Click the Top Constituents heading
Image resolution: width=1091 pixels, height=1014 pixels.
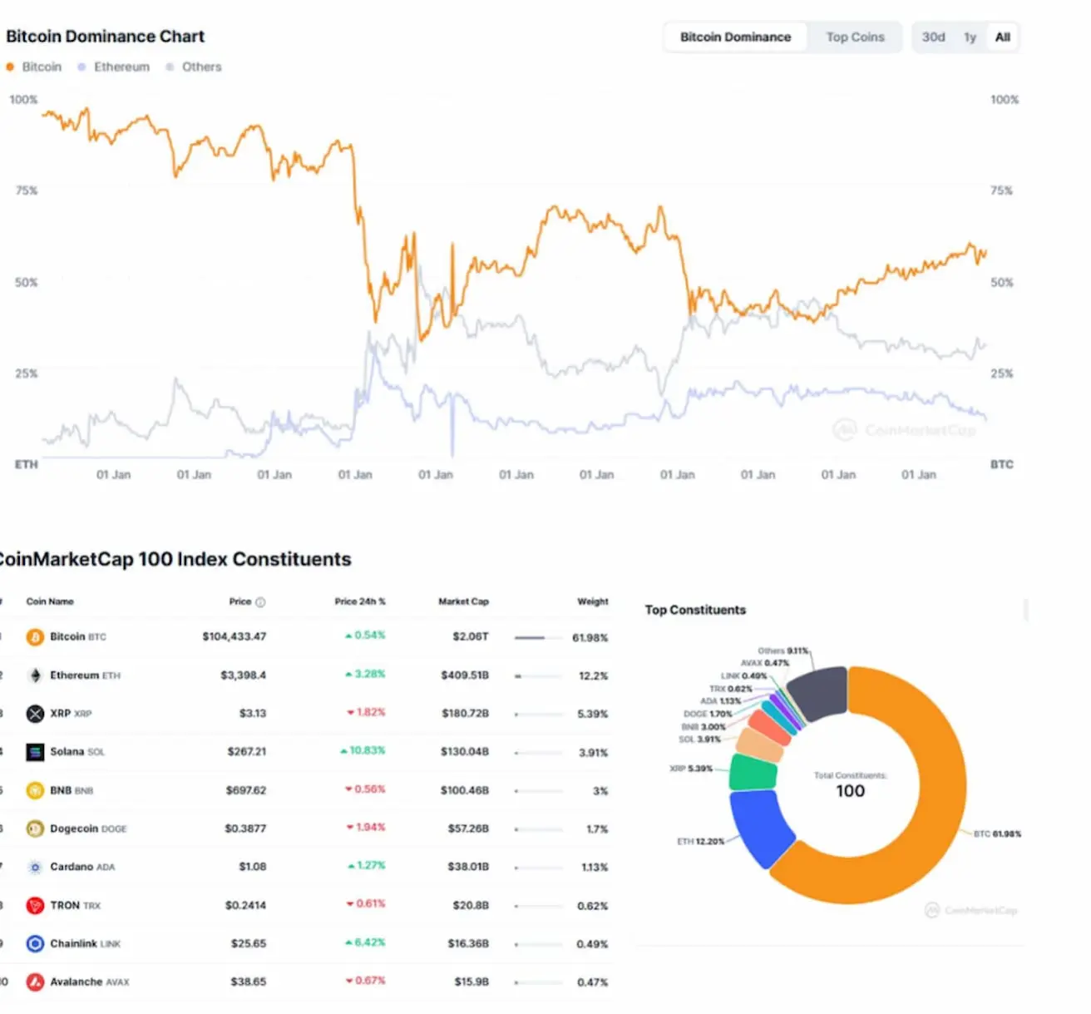[x=695, y=610]
